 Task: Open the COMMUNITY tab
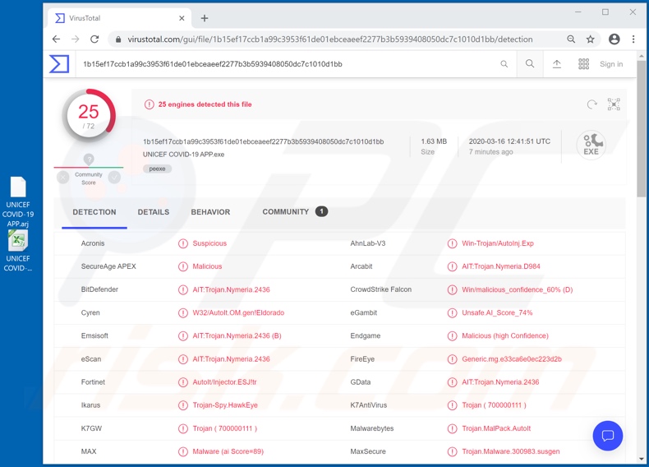pyautogui.click(x=295, y=212)
